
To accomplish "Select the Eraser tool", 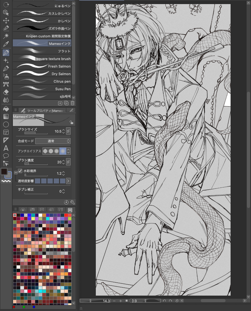I will coord(6,92).
